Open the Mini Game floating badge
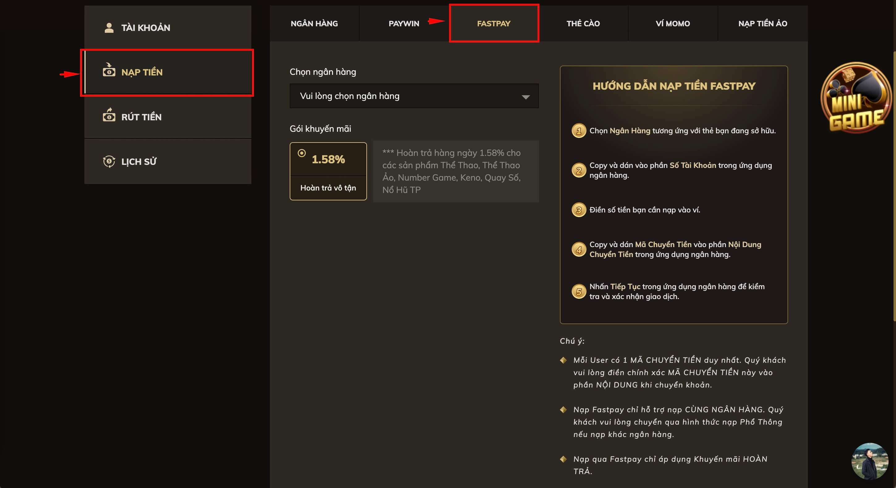Image resolution: width=896 pixels, height=488 pixels. coord(857,97)
